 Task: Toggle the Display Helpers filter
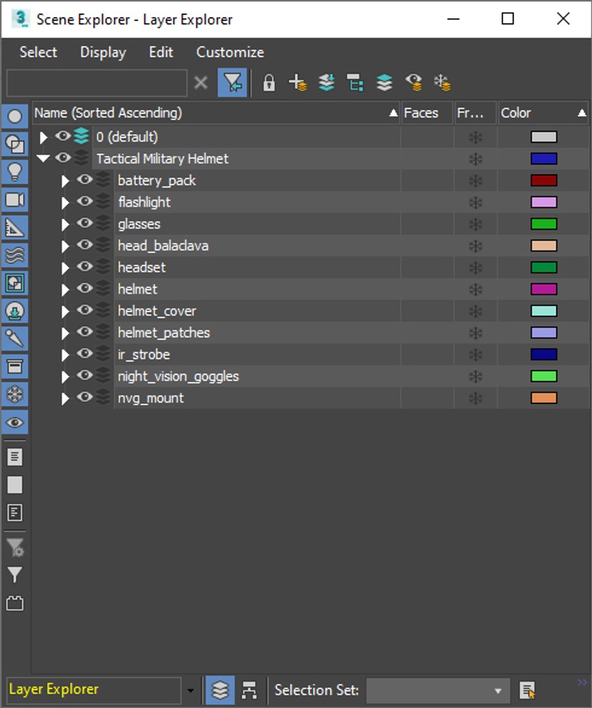[15, 227]
